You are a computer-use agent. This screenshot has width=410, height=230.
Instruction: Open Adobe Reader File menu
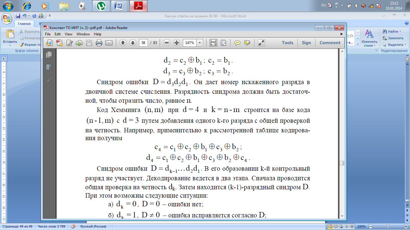(x=48, y=34)
